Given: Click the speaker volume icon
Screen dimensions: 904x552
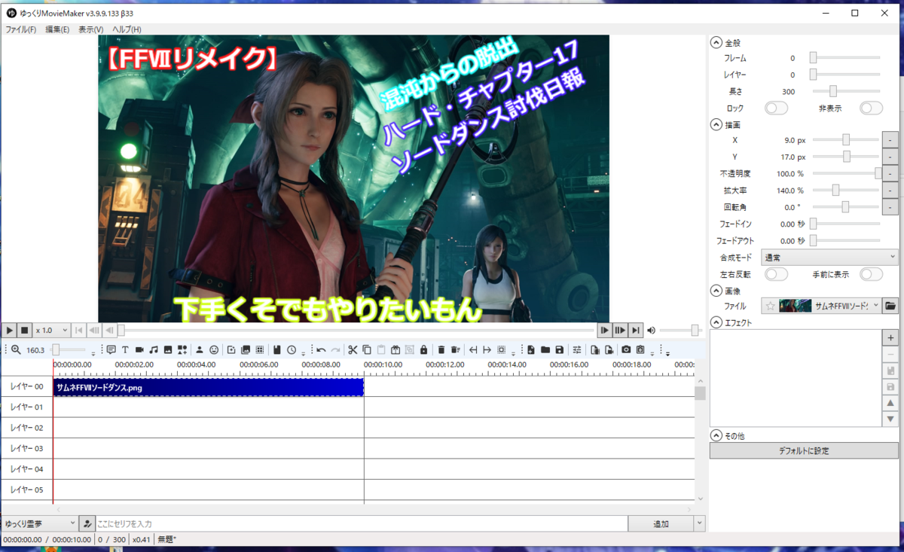Looking at the screenshot, I should coord(652,330).
